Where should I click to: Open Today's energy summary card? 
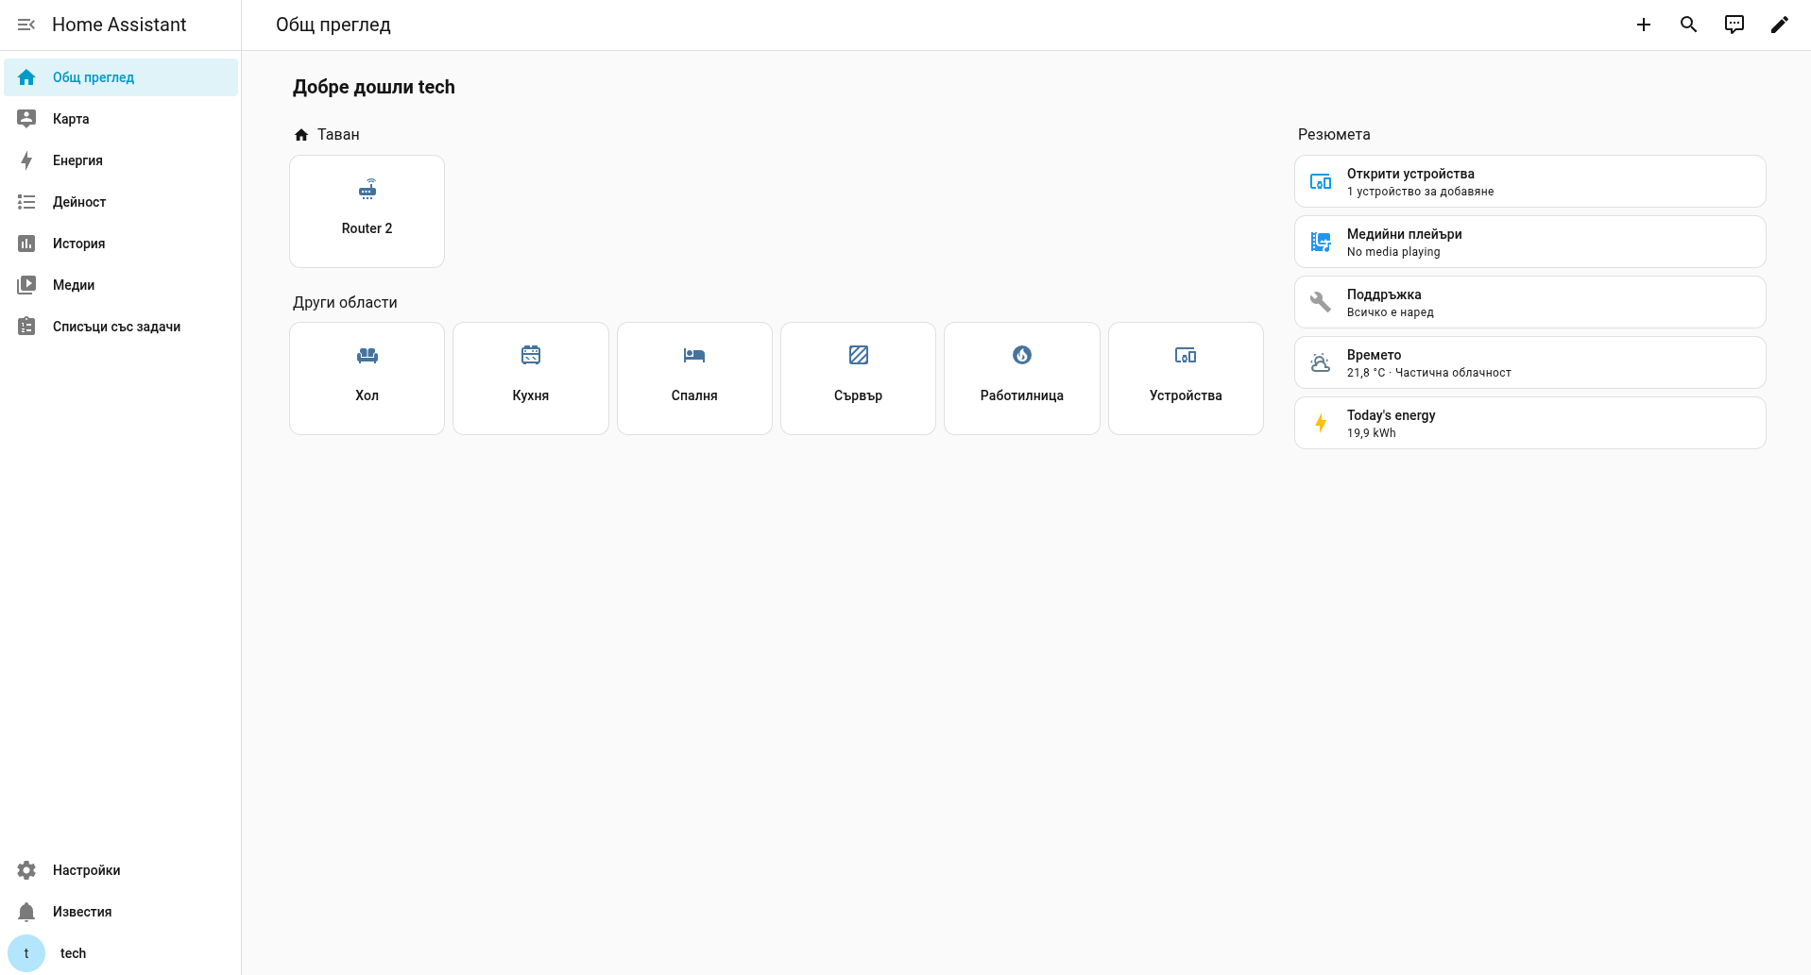1529,423
